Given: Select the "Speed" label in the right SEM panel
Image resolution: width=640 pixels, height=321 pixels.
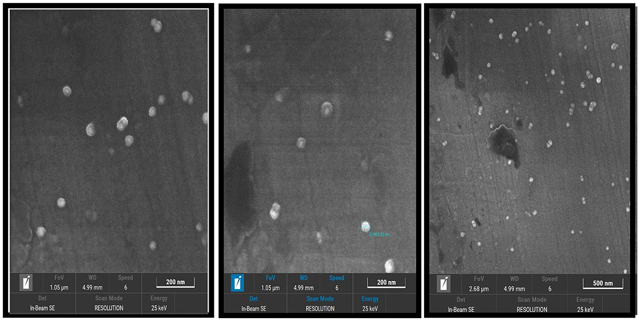Looking at the screenshot, I should 550,279.
